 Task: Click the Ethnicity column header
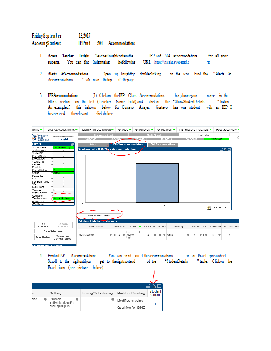tap(178, 226)
